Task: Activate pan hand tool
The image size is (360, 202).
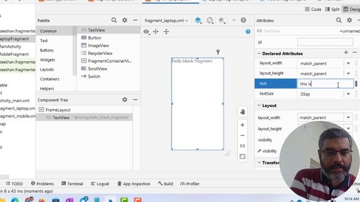Action: (x=242, y=112)
